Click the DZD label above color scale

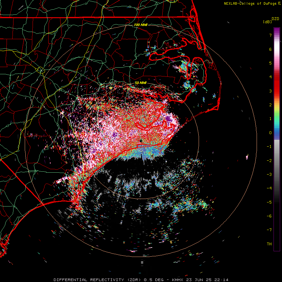coord(275,19)
